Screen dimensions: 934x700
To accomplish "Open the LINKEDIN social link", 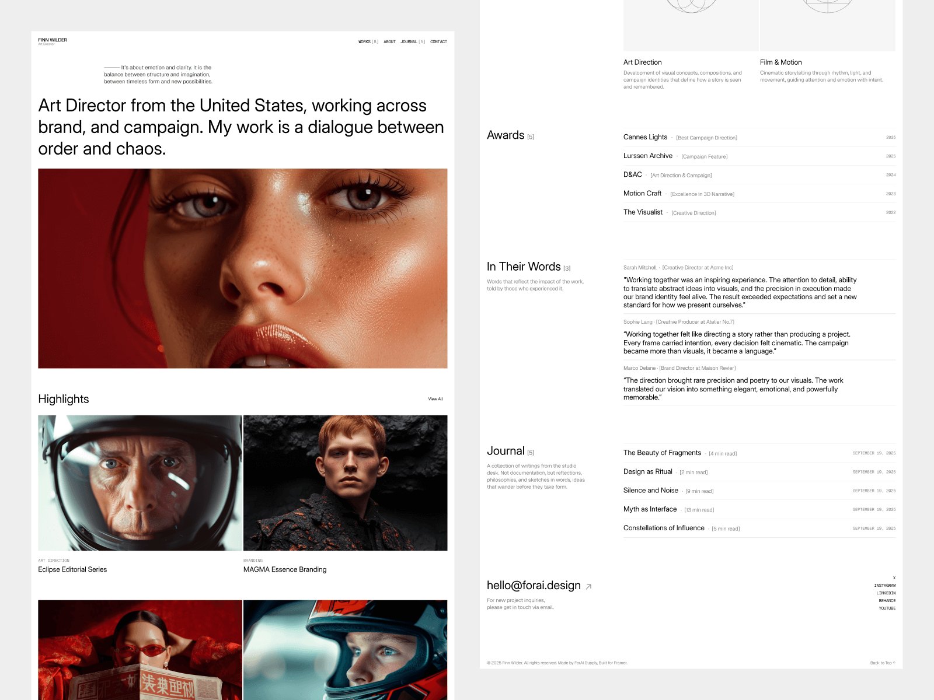I will click(887, 593).
